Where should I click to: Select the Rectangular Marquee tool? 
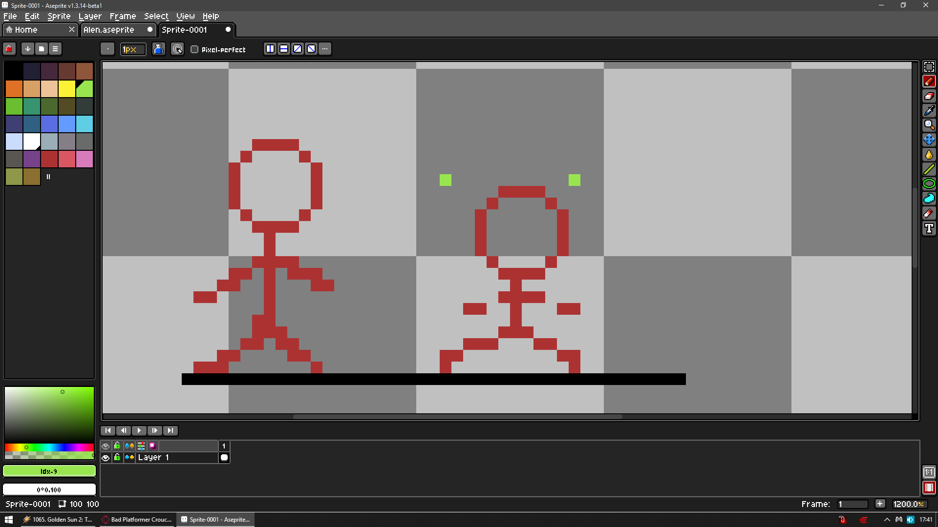(x=929, y=67)
